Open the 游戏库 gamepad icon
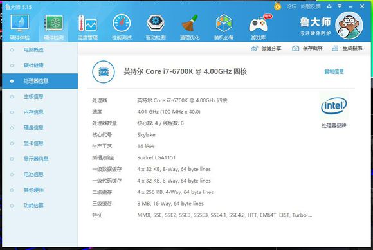The image size is (373, 250). click(x=258, y=27)
